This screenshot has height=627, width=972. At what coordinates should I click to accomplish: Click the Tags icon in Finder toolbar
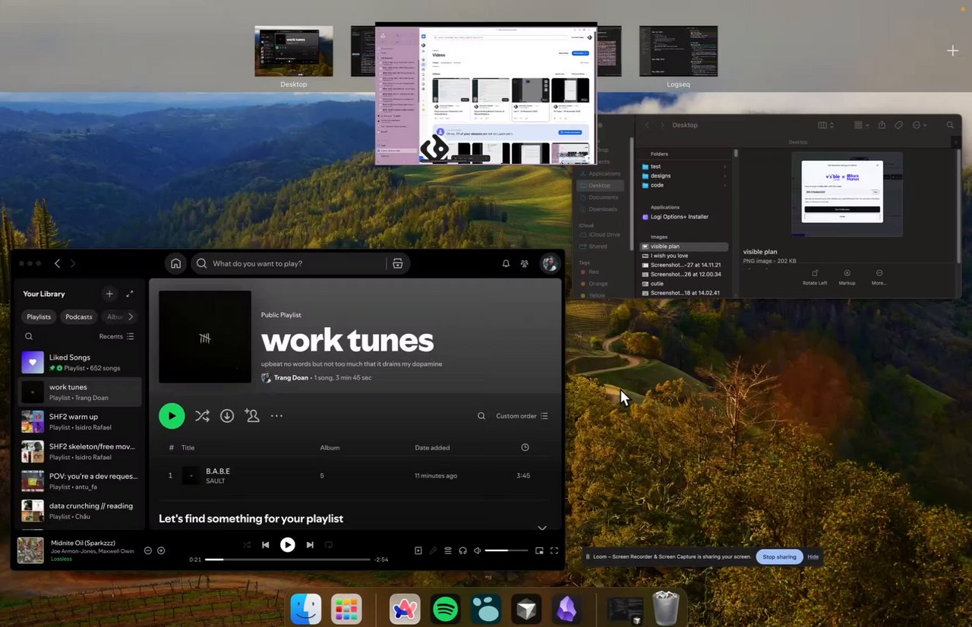(x=898, y=125)
